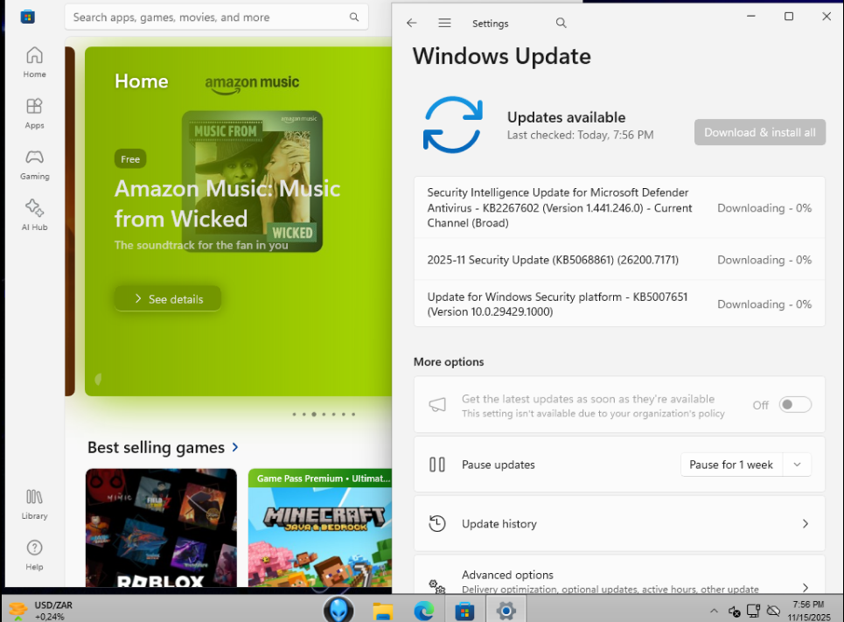Viewport: 844px width, 622px height.
Task: Click the taskbar clock 7:56 PM
Action: point(808,605)
